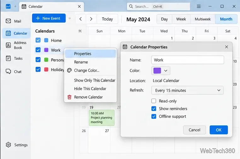Click the search magnifier icon
Screen dimensions: 240x159
coord(131,6)
